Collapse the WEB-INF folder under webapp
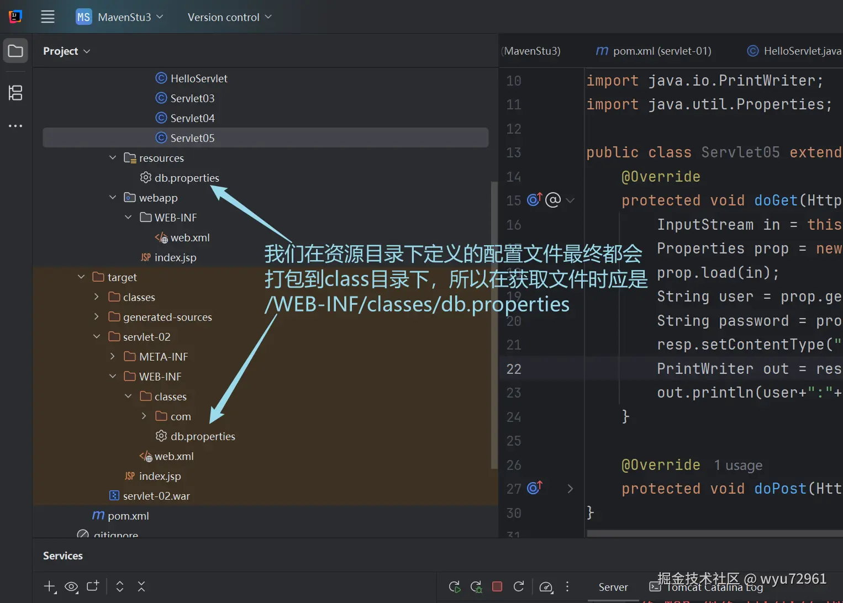The height and width of the screenshot is (603, 843). point(128,218)
